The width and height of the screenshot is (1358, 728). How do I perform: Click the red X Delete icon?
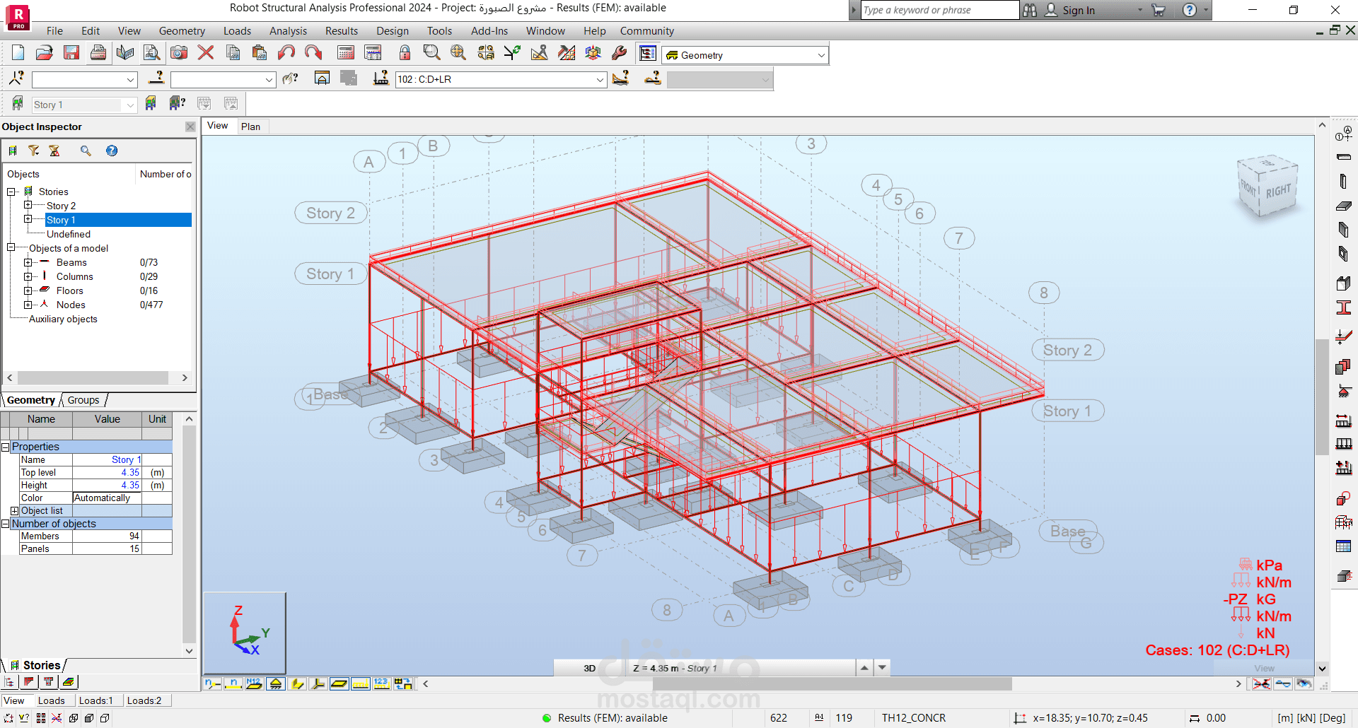tap(206, 53)
